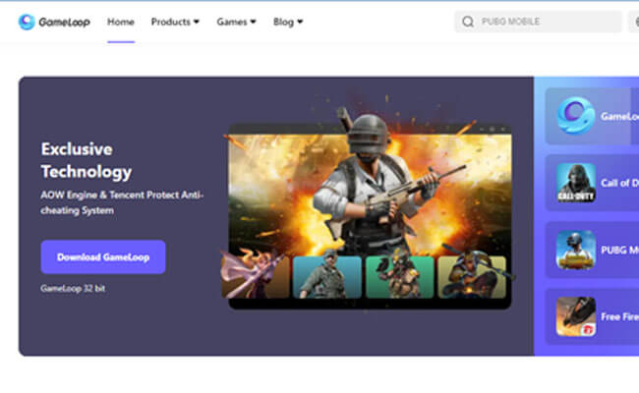Open the PUBG M... list entry label
The image size is (639, 393).
[x=619, y=251]
